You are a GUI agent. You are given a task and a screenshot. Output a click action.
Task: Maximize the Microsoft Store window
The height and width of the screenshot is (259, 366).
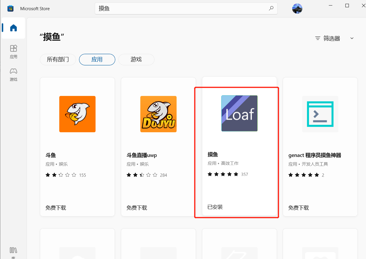coord(347,6)
